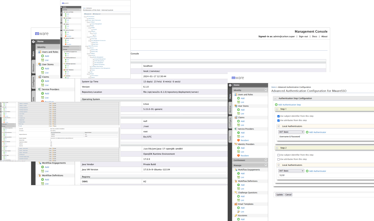Click Step 1 Add Authenticator plus icon
The width and height of the screenshot is (374, 221).
pyautogui.click(x=307, y=132)
